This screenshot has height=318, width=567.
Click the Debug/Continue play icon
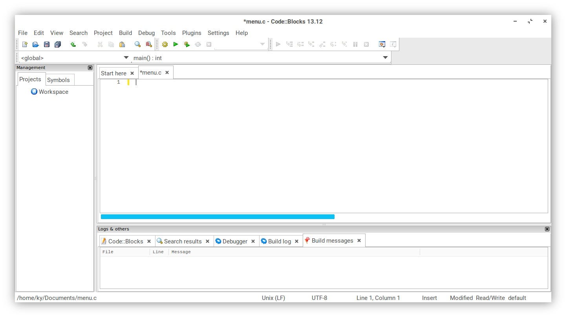pyautogui.click(x=278, y=44)
